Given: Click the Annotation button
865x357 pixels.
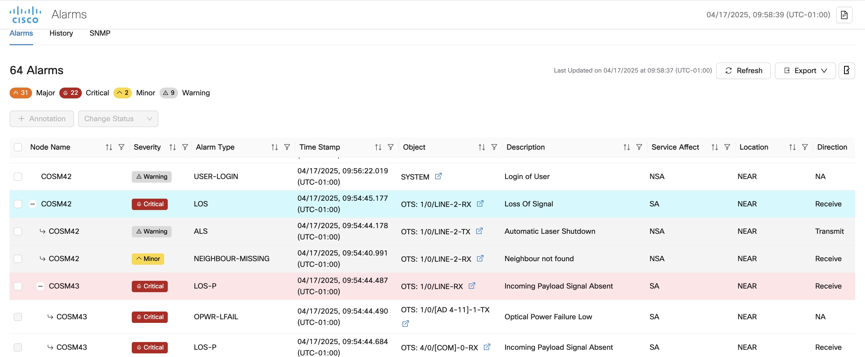Looking at the screenshot, I should 42,119.
